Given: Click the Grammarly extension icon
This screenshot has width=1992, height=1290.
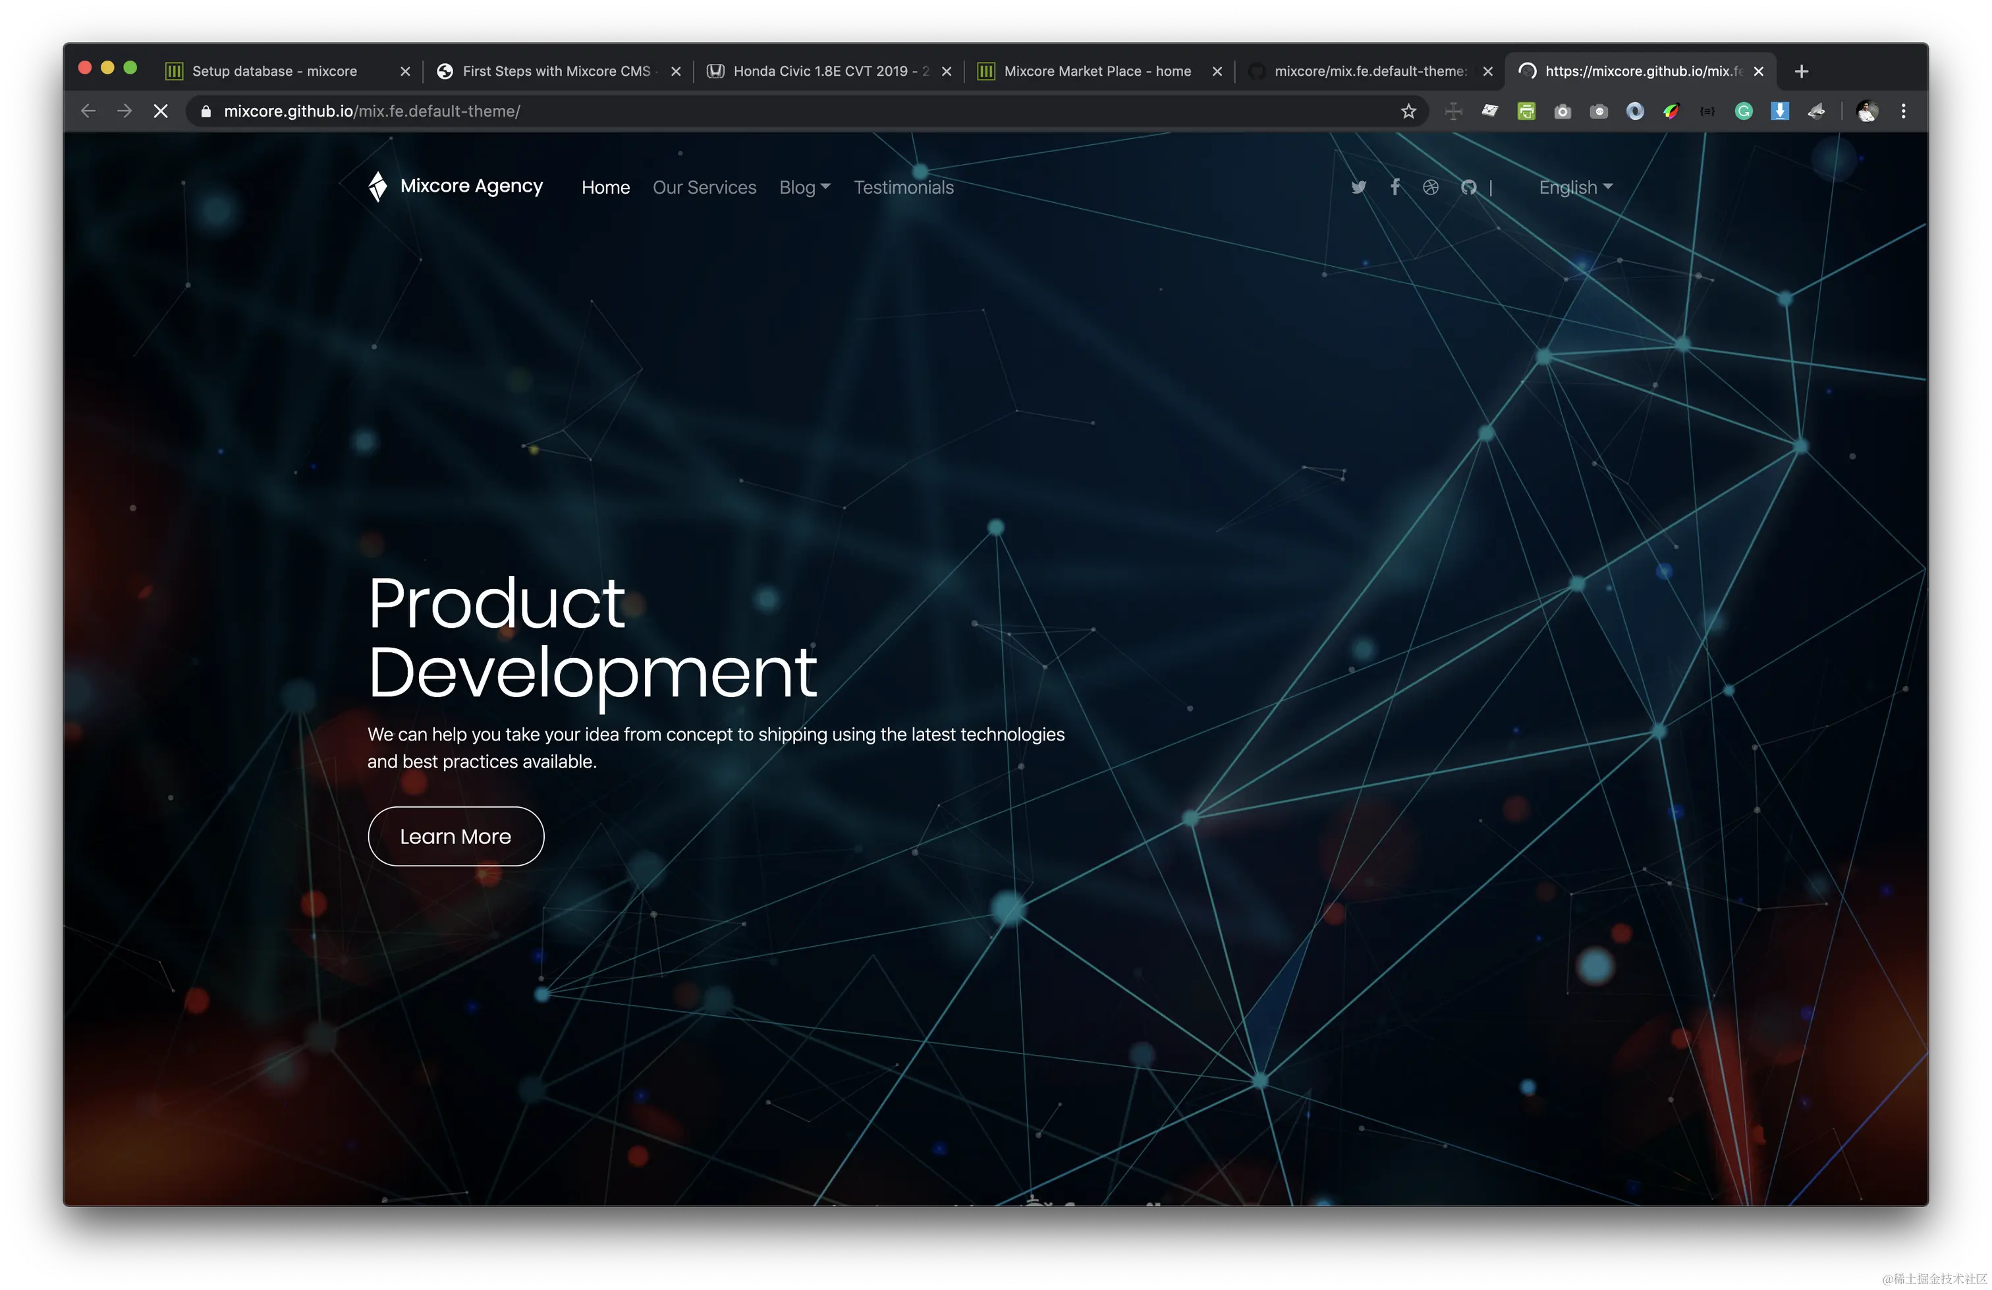Looking at the screenshot, I should [1744, 111].
